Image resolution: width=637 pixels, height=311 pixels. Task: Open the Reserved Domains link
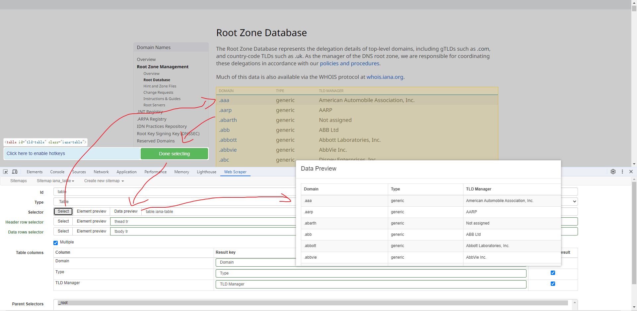tap(156, 141)
